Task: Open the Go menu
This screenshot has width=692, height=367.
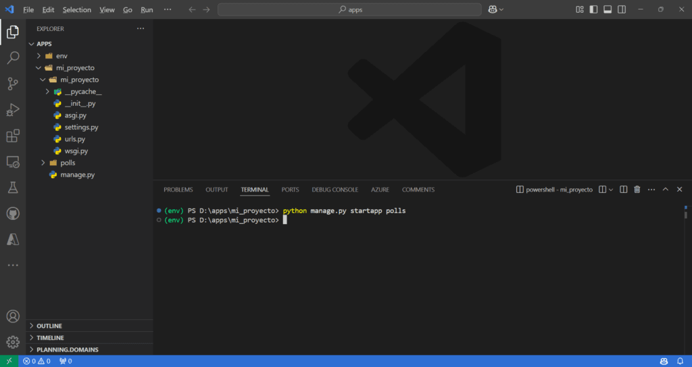Action: click(x=128, y=9)
